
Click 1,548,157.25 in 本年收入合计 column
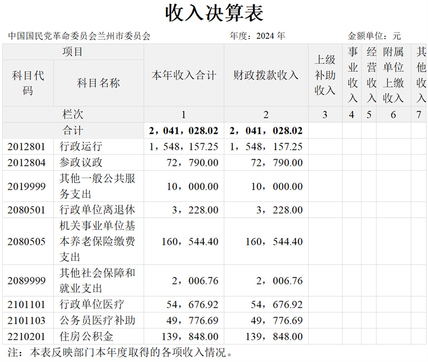(184, 147)
